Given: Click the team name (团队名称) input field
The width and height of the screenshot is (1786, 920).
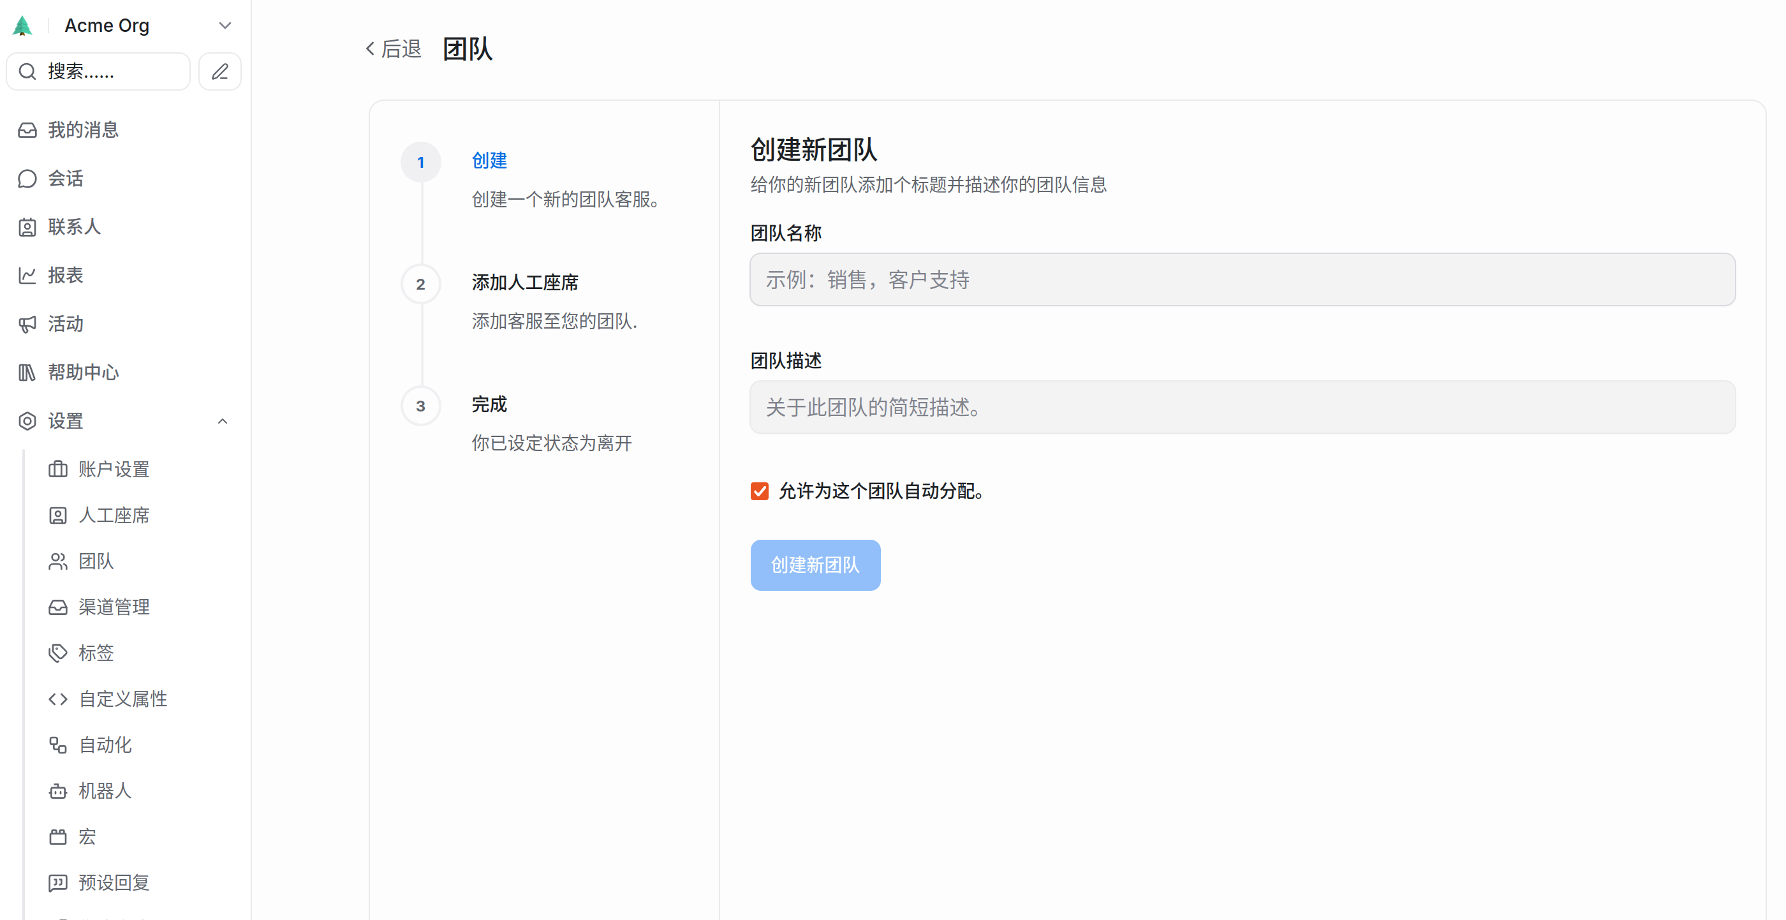Looking at the screenshot, I should pos(1242,279).
